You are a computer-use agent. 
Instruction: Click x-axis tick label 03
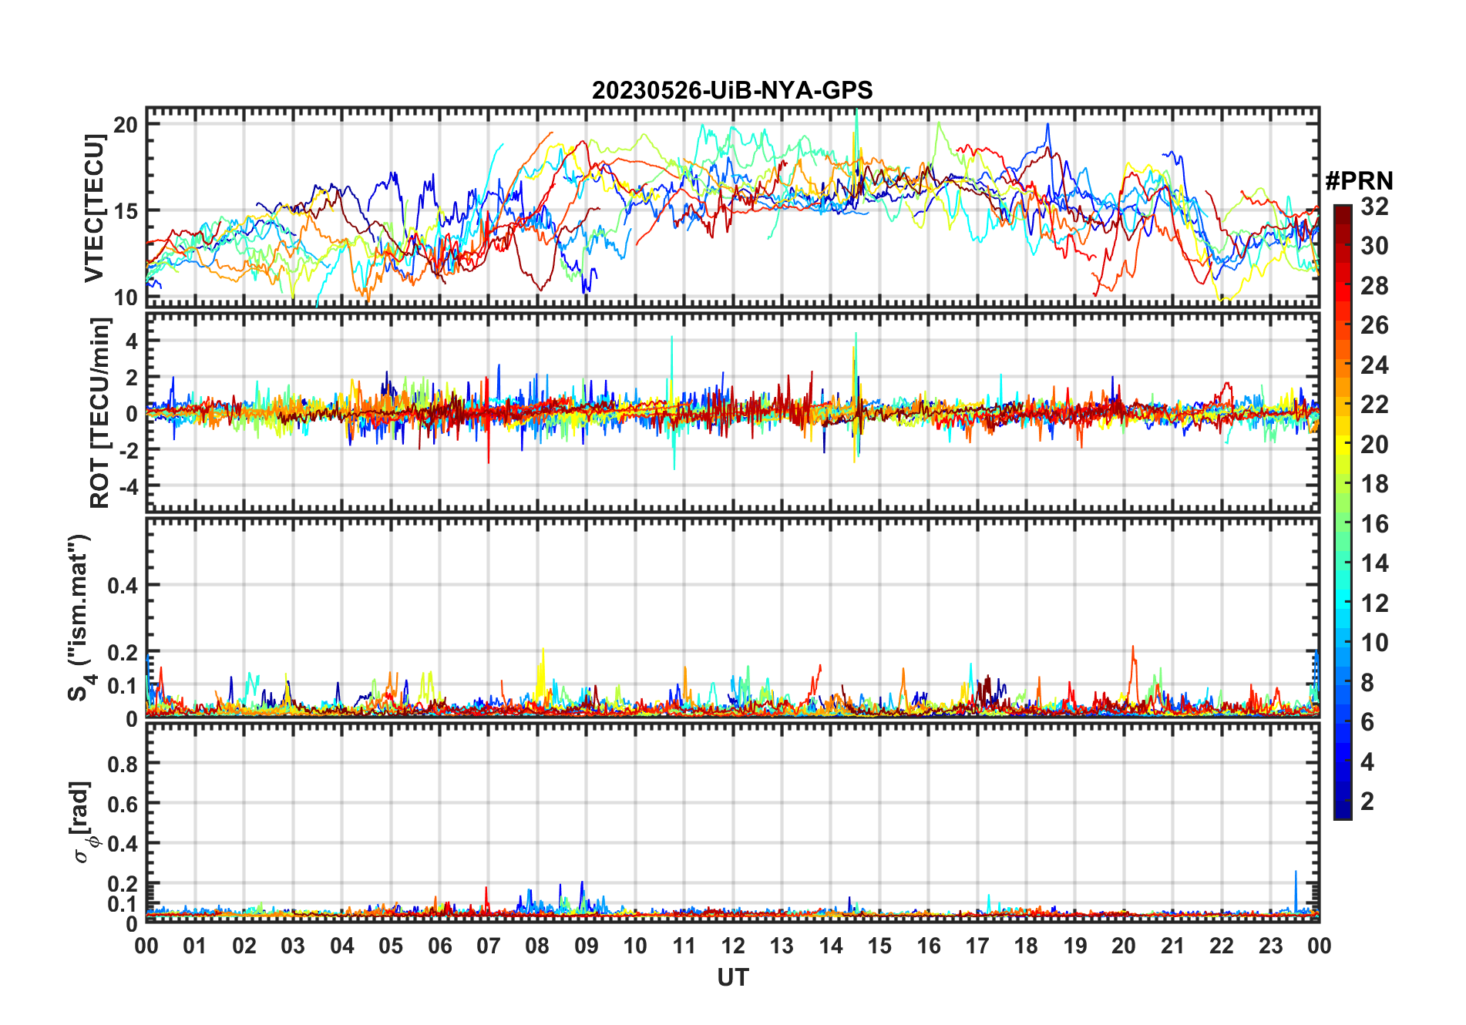[293, 946]
